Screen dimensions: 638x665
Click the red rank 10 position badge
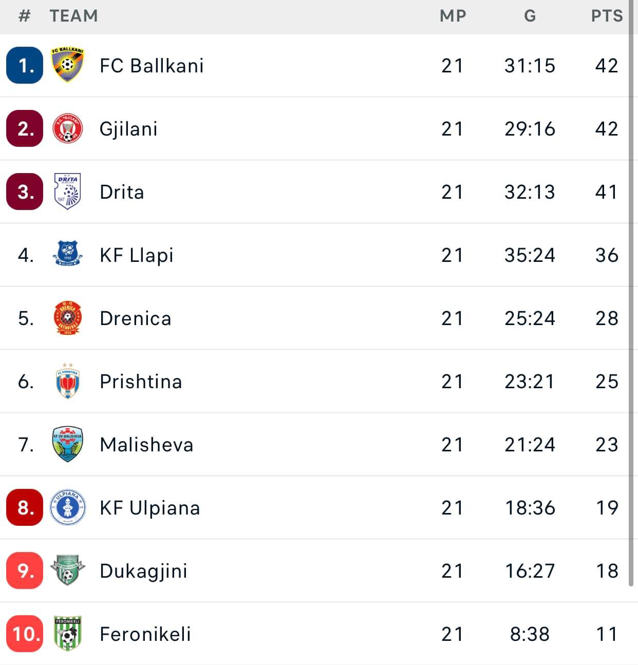pos(25,634)
